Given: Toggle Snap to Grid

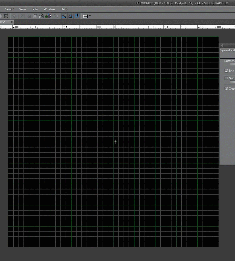Looking at the screenshot, I should pyautogui.click(x=77, y=16).
